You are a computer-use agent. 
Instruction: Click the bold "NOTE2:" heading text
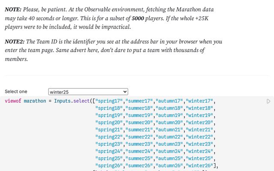16,41
